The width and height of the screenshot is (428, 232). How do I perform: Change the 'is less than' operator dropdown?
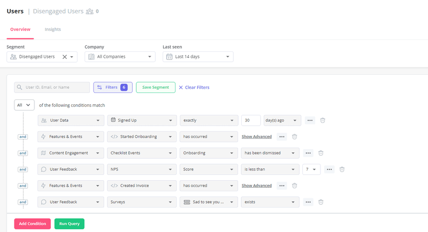click(x=270, y=169)
